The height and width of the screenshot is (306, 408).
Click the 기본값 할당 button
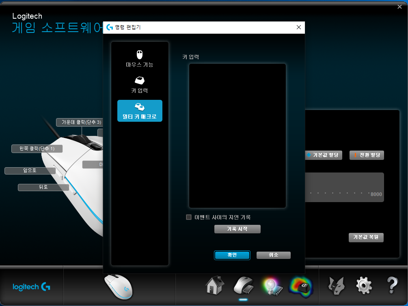324,155
